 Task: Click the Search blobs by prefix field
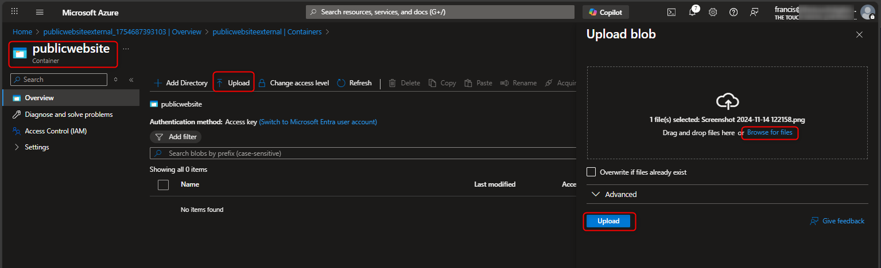point(363,153)
